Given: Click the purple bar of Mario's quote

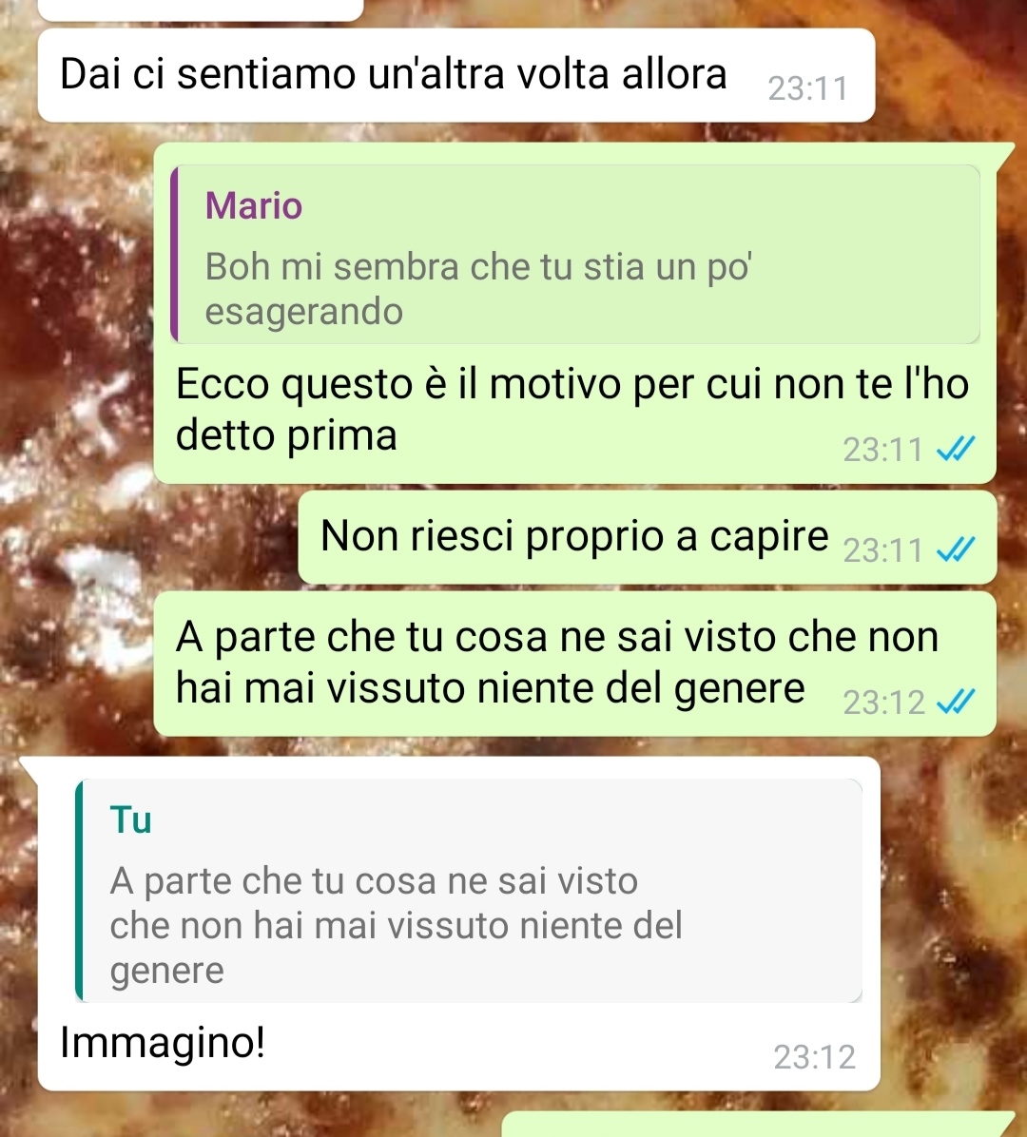Looking at the screenshot, I should 174,254.
